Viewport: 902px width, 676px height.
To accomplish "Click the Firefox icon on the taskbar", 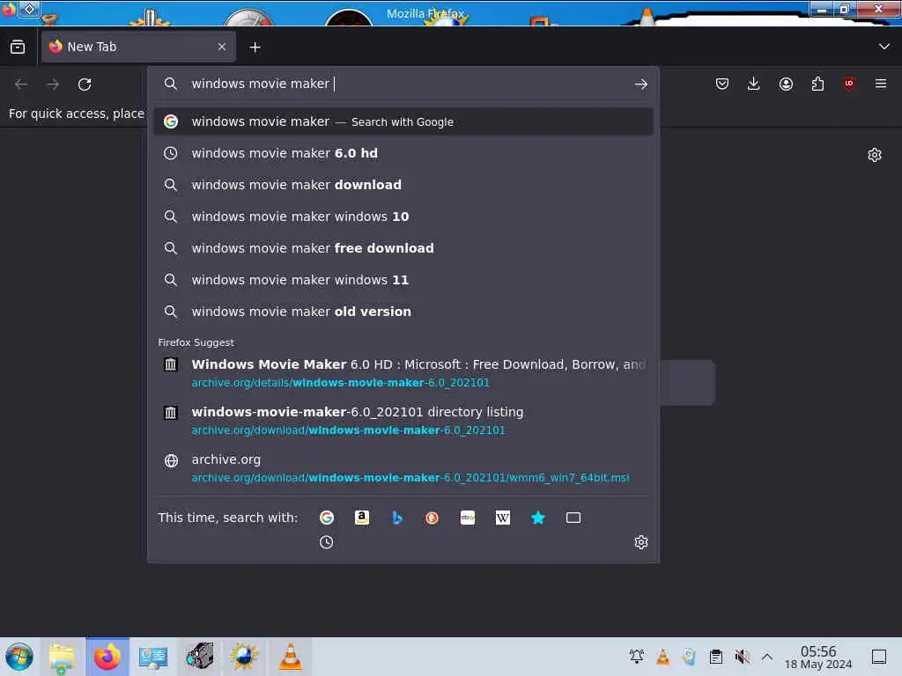I will (107, 657).
